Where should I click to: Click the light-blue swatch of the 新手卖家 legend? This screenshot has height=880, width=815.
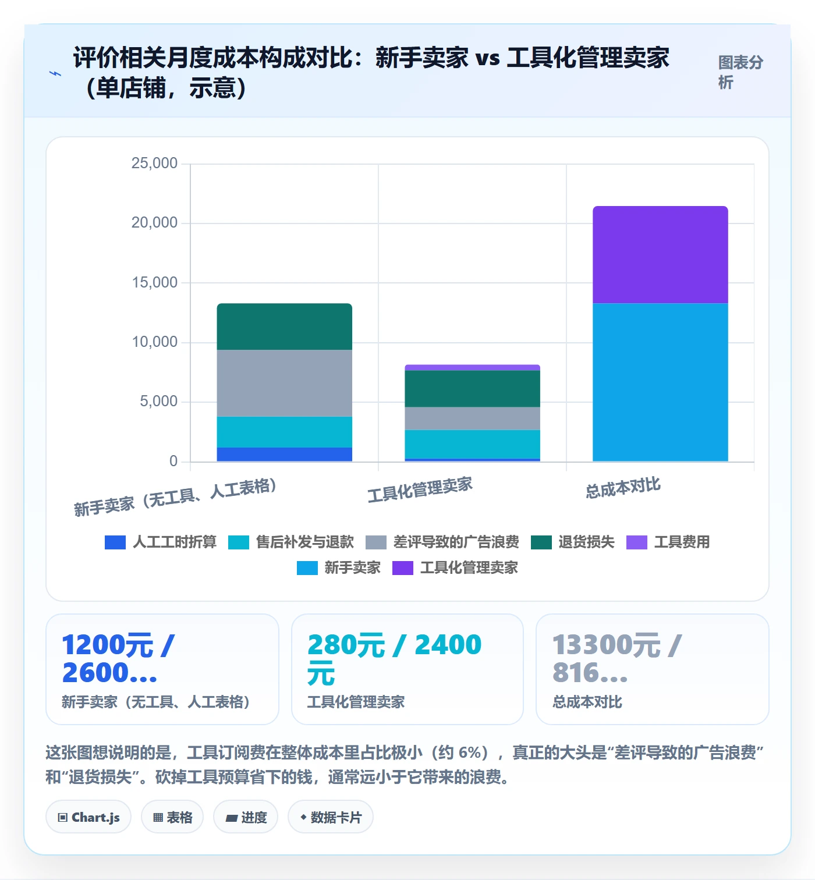pyautogui.click(x=307, y=567)
